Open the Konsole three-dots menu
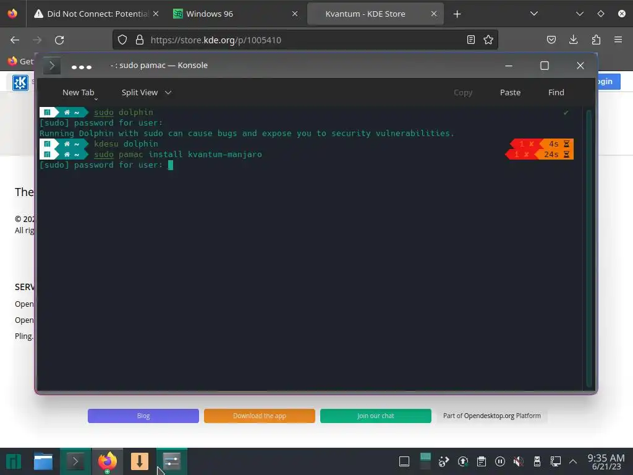633x475 pixels. click(81, 67)
